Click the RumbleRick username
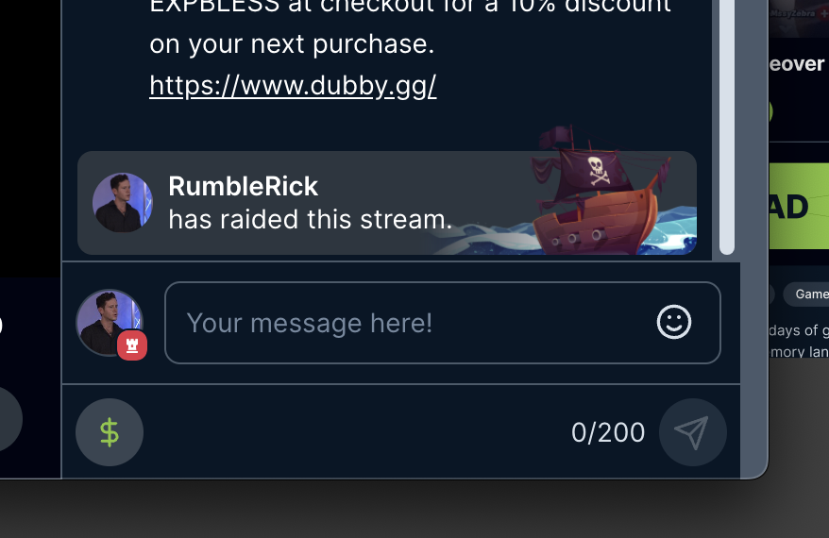 244,186
